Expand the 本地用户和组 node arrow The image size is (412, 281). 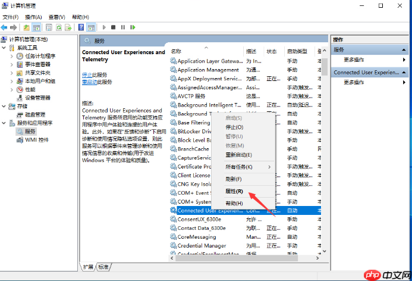(11, 82)
